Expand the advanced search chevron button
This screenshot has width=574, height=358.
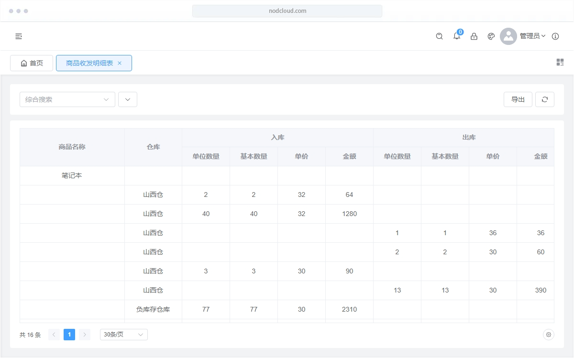(128, 99)
